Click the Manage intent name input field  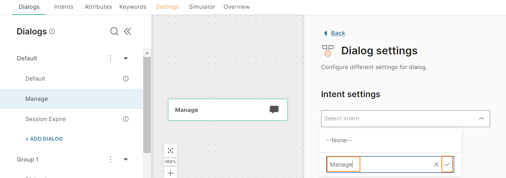pyautogui.click(x=379, y=165)
